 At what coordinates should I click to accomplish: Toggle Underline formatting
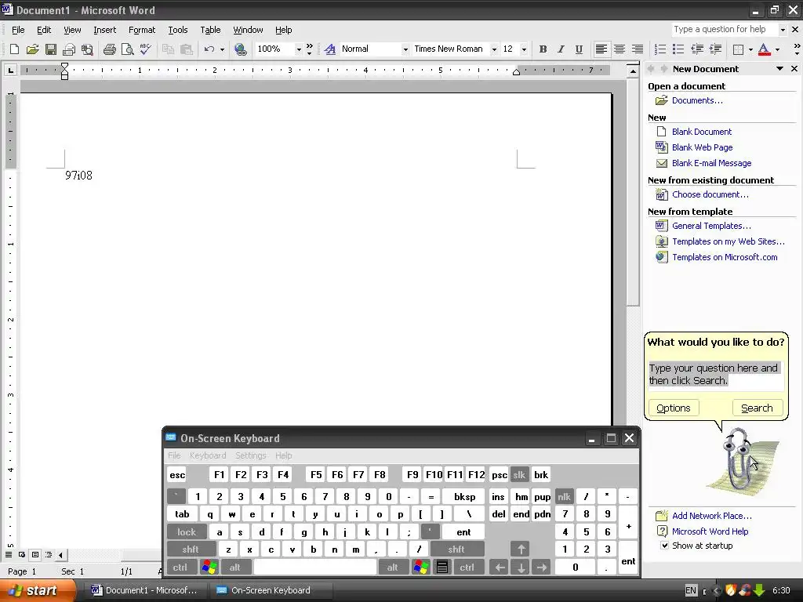pyautogui.click(x=579, y=49)
